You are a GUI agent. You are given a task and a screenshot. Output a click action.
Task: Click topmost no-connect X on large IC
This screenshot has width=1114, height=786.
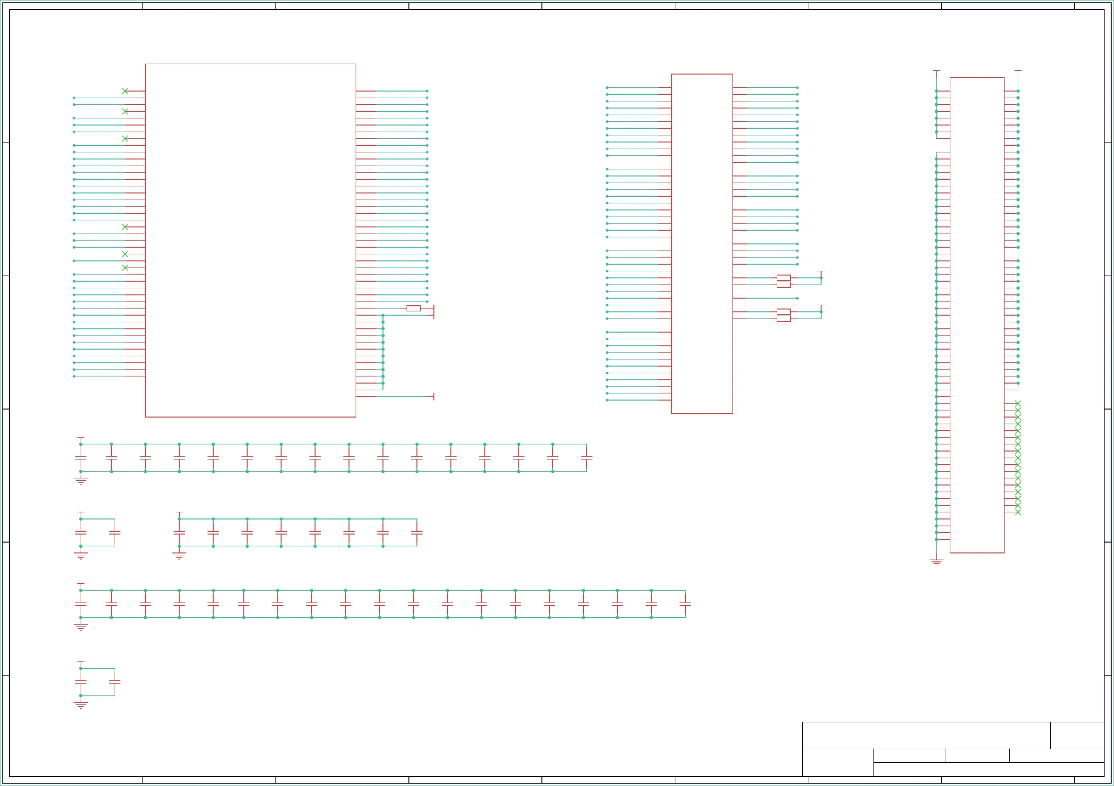tap(125, 91)
